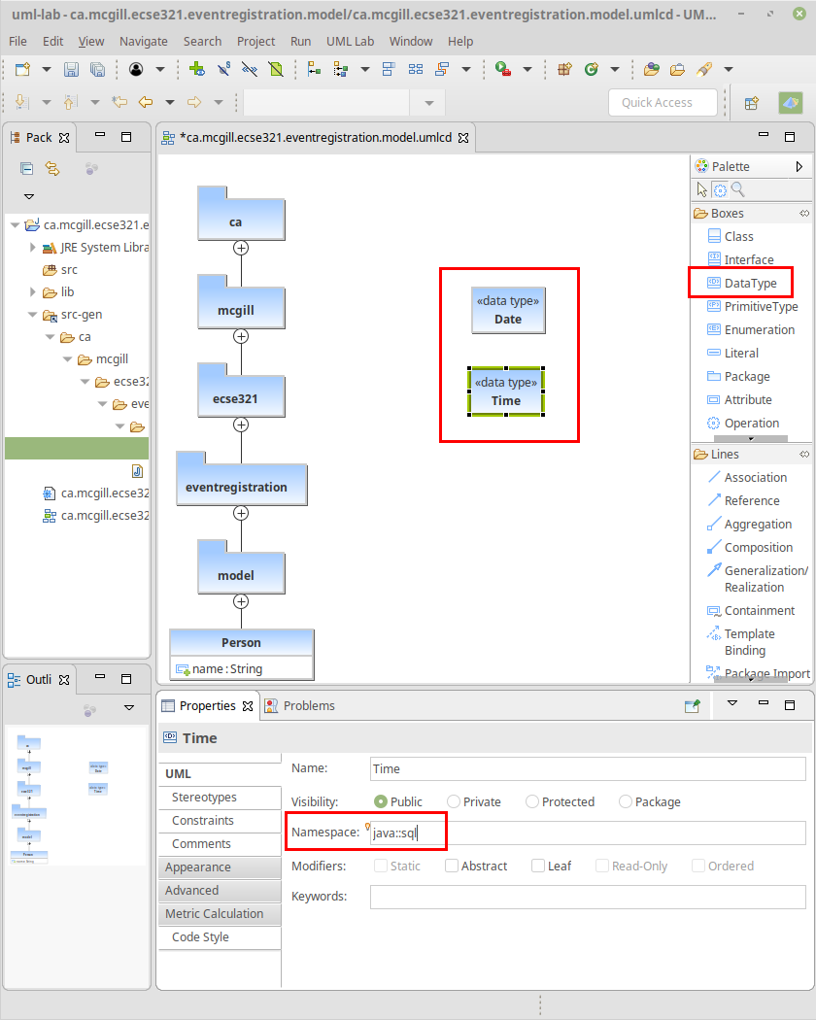Click the New wizard toolbar icon
The image size is (816, 1020).
pyautogui.click(x=22, y=69)
